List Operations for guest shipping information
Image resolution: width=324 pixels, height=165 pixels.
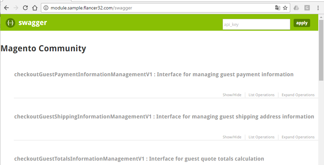[x=261, y=137]
